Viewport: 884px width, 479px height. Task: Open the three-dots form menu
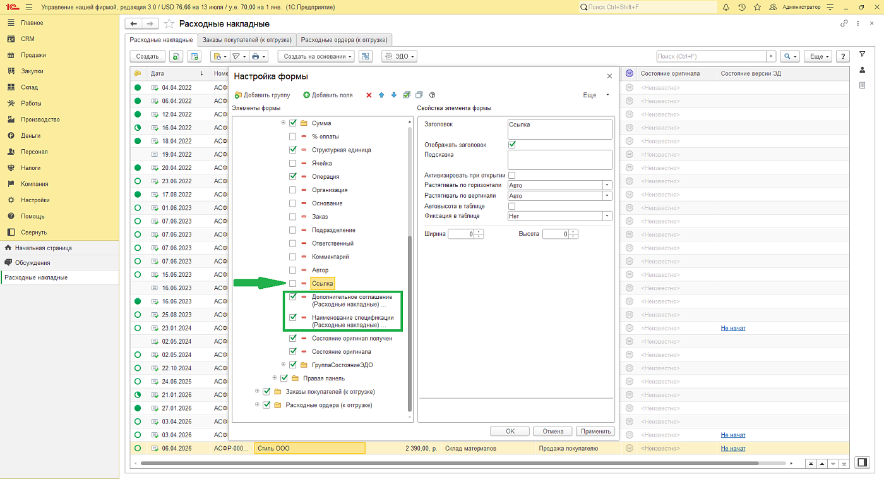coord(858,23)
